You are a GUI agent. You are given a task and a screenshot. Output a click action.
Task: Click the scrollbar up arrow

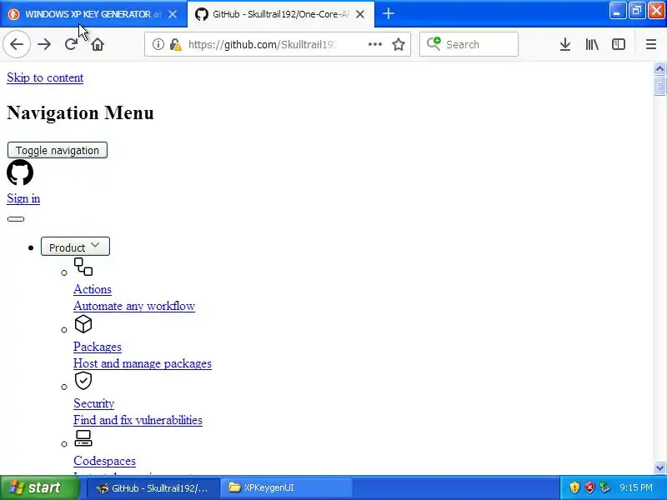(x=659, y=68)
